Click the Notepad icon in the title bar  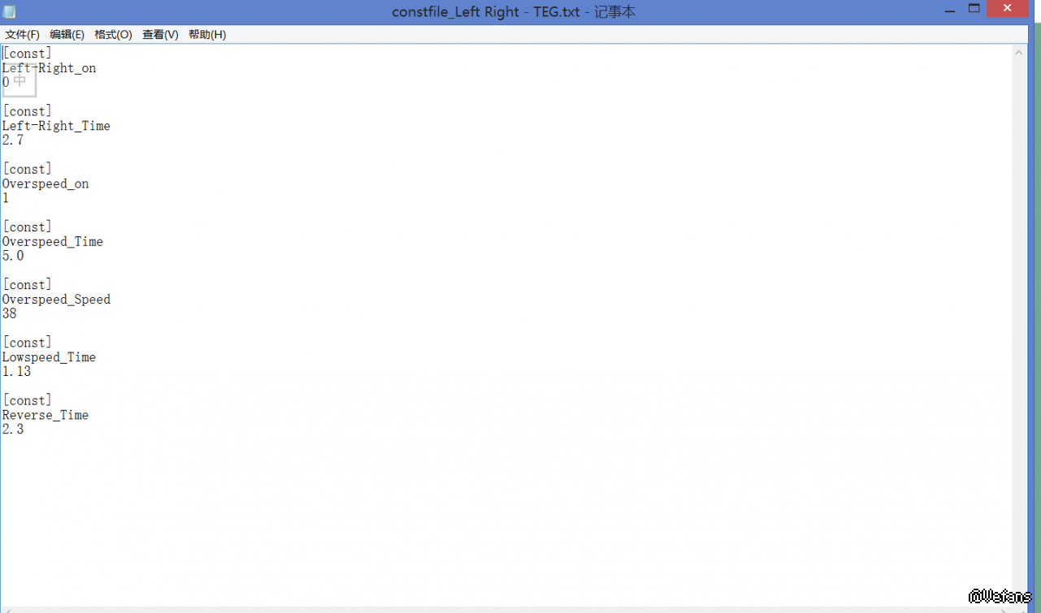point(9,11)
